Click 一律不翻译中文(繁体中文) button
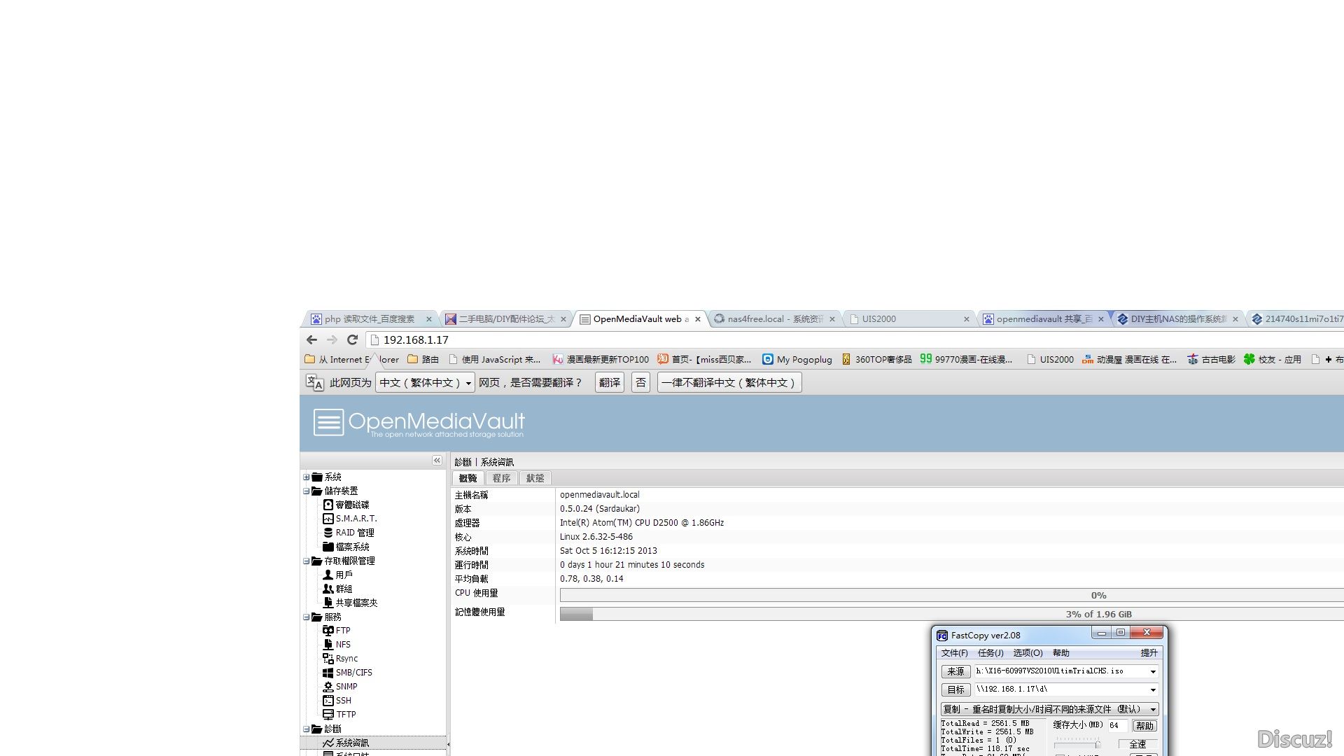Image resolution: width=1344 pixels, height=756 pixels. (729, 382)
